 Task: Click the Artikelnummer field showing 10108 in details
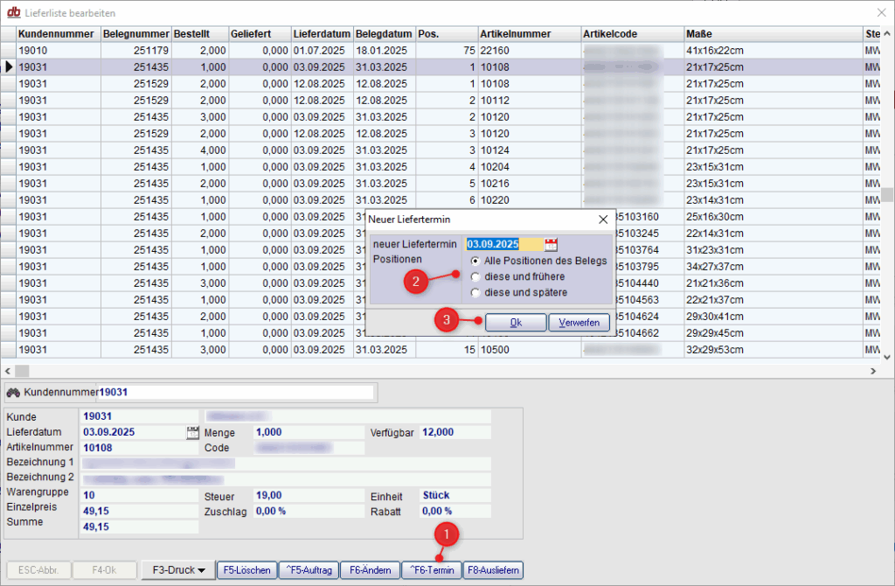141,448
